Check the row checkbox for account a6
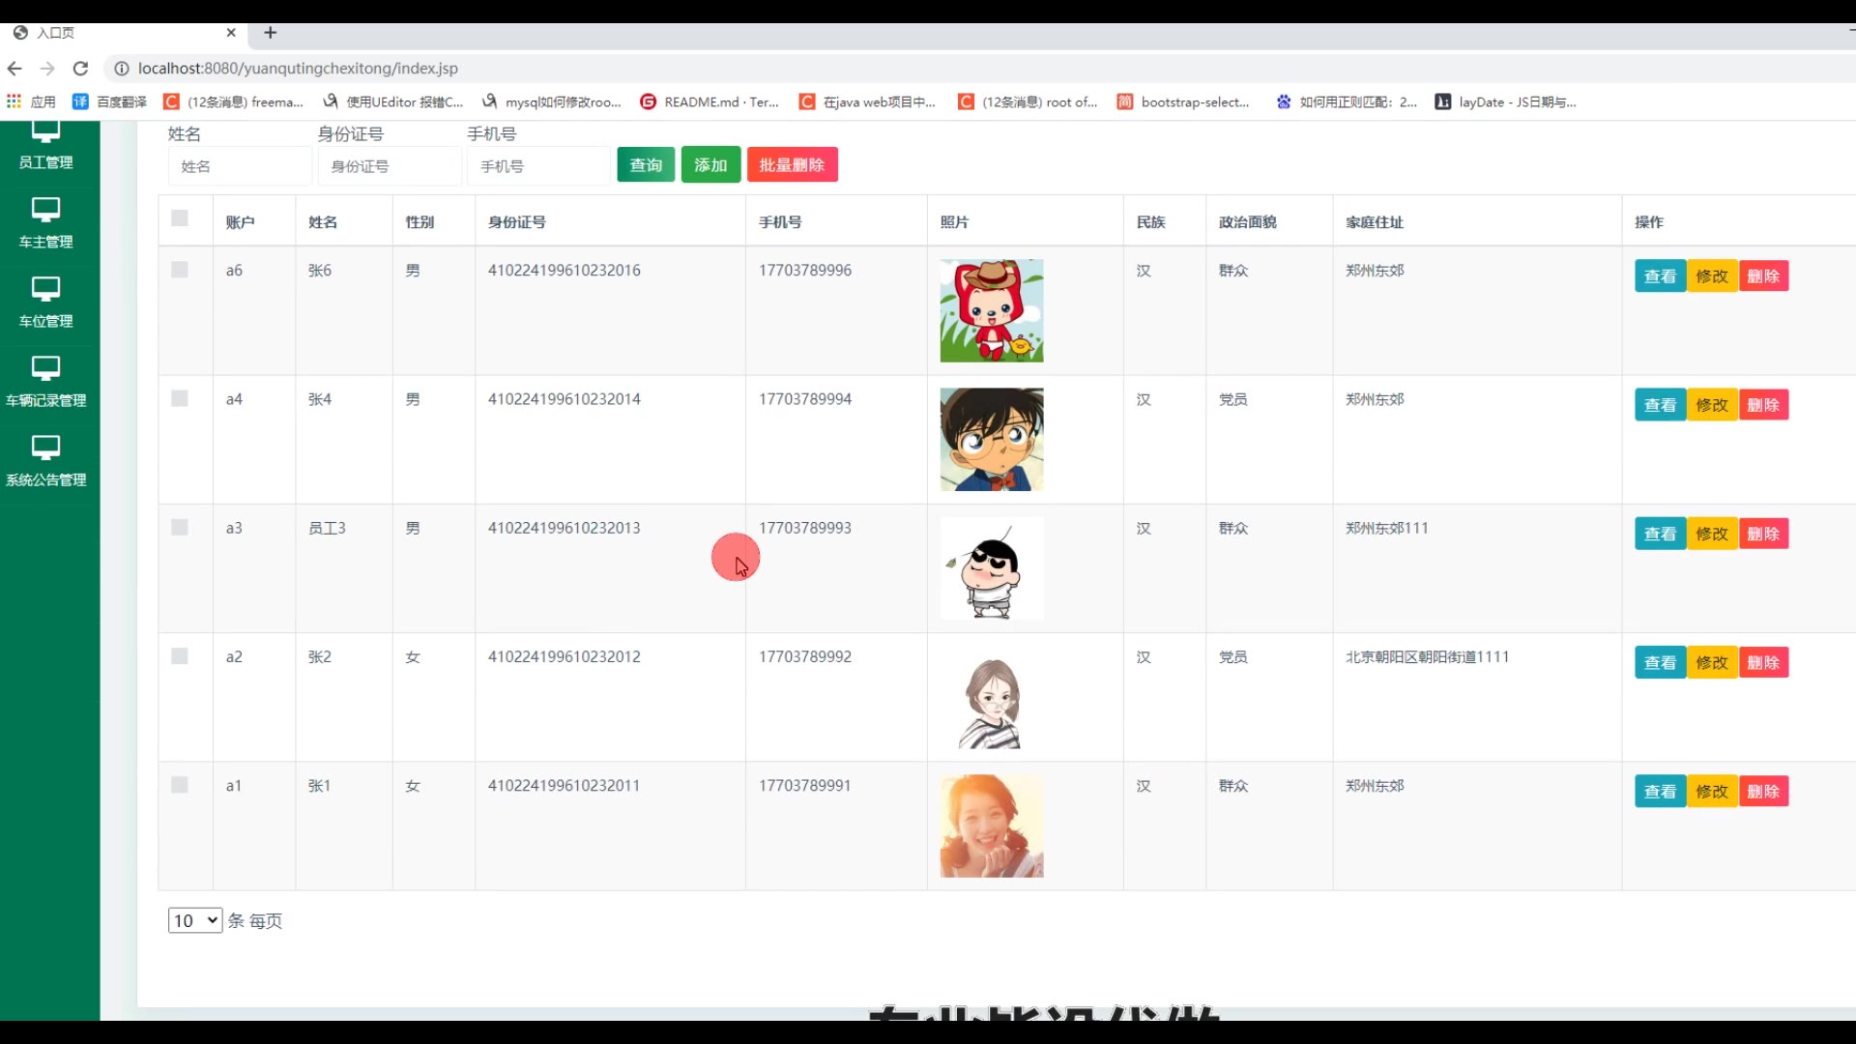 (x=180, y=270)
